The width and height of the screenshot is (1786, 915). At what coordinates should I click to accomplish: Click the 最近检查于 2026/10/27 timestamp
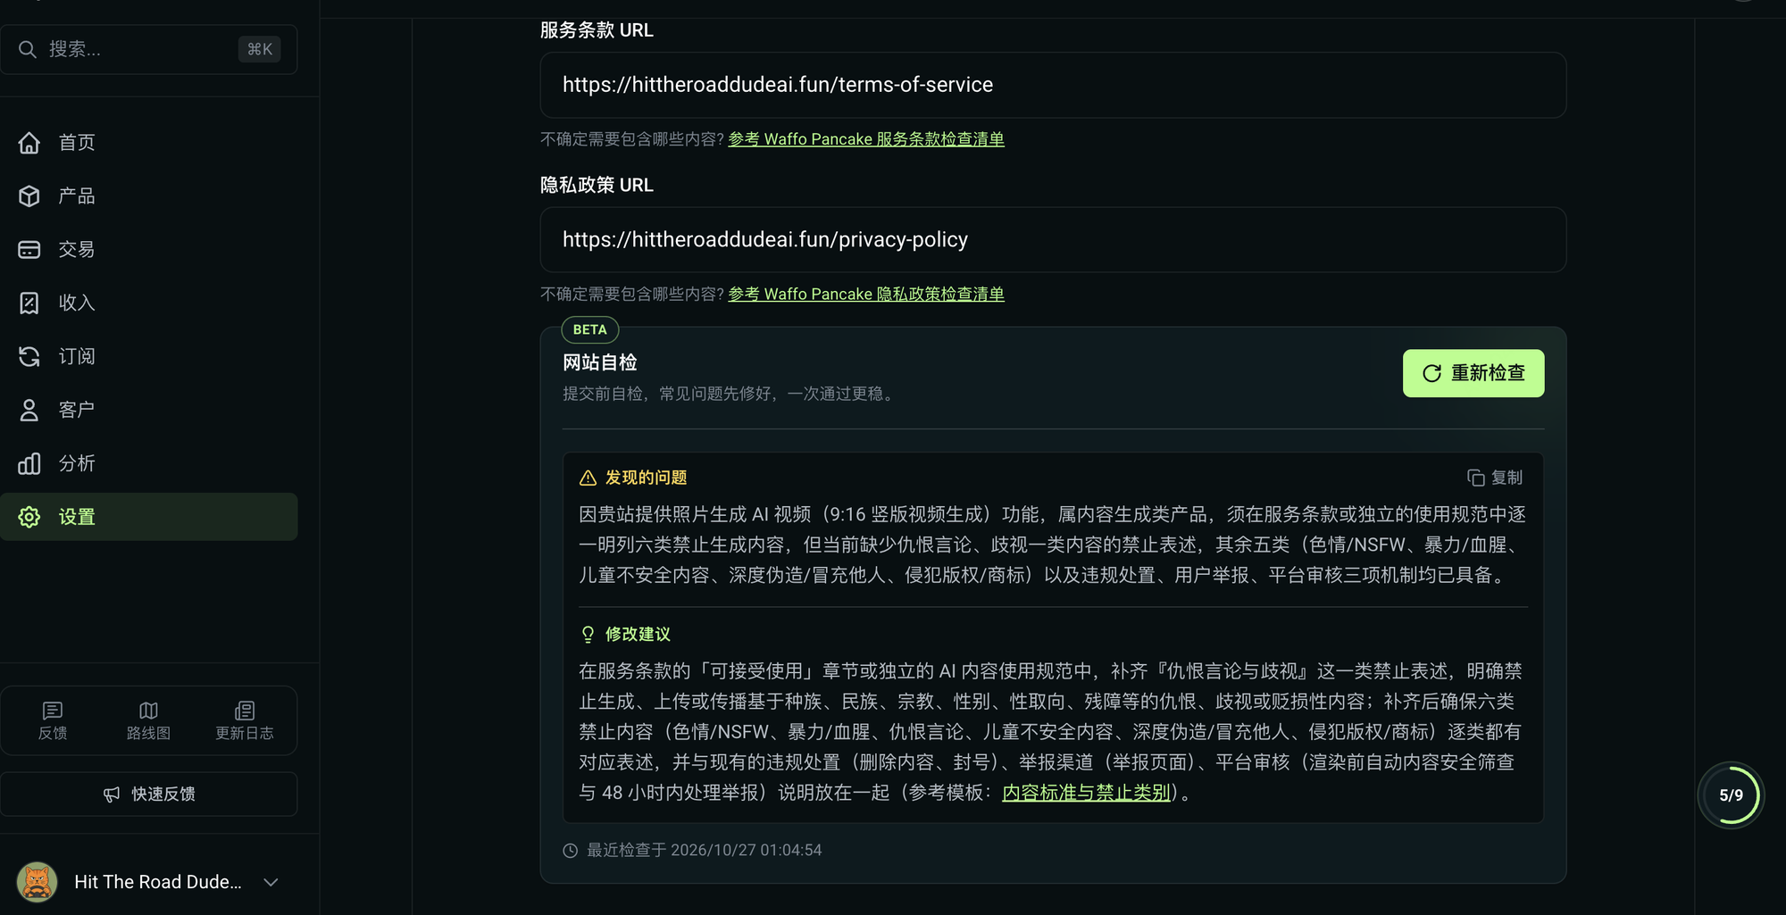coord(704,850)
